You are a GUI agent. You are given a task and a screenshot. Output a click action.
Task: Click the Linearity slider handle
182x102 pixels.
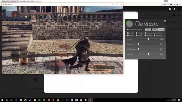tap(148, 54)
